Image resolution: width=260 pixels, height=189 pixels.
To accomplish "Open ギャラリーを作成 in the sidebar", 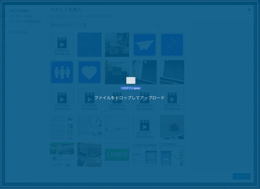I will click(21, 16).
